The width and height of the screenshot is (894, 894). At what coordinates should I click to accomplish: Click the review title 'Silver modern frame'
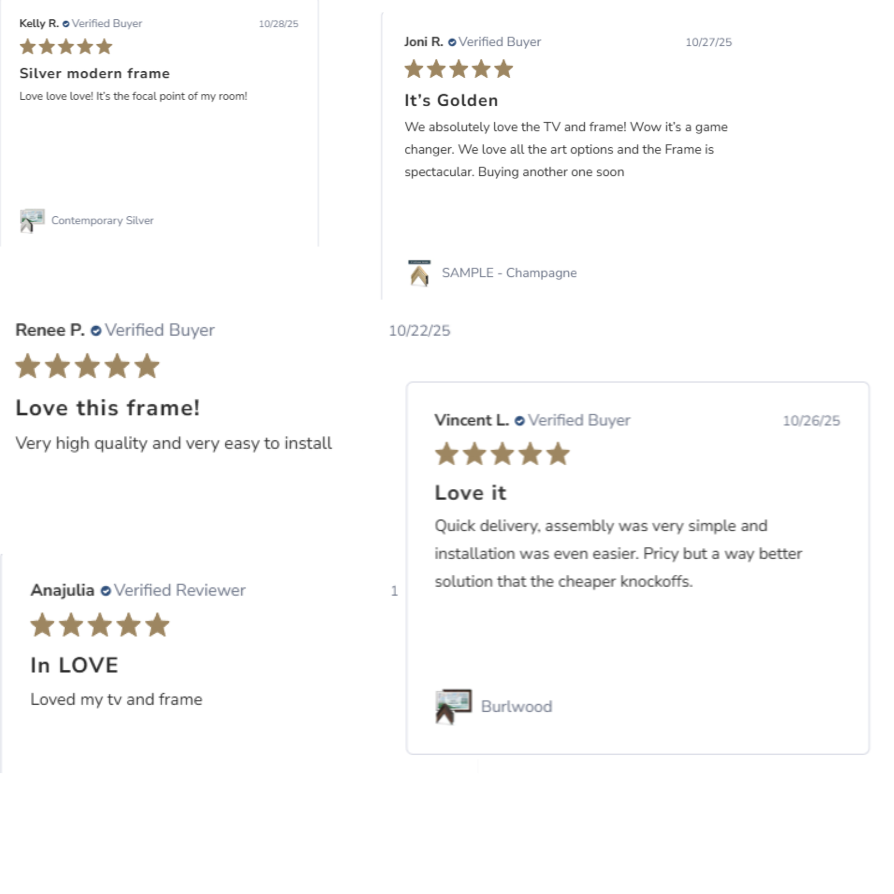coord(94,74)
